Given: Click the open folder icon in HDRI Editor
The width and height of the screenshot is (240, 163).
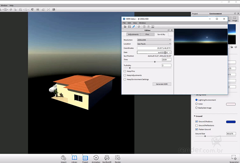Looking at the screenshot, I should [125, 27].
